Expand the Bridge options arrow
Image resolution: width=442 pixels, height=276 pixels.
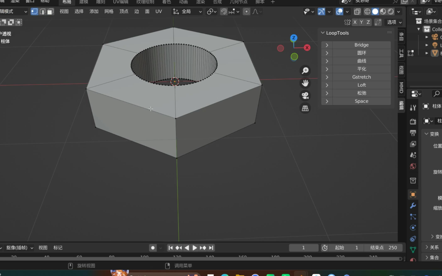327,45
